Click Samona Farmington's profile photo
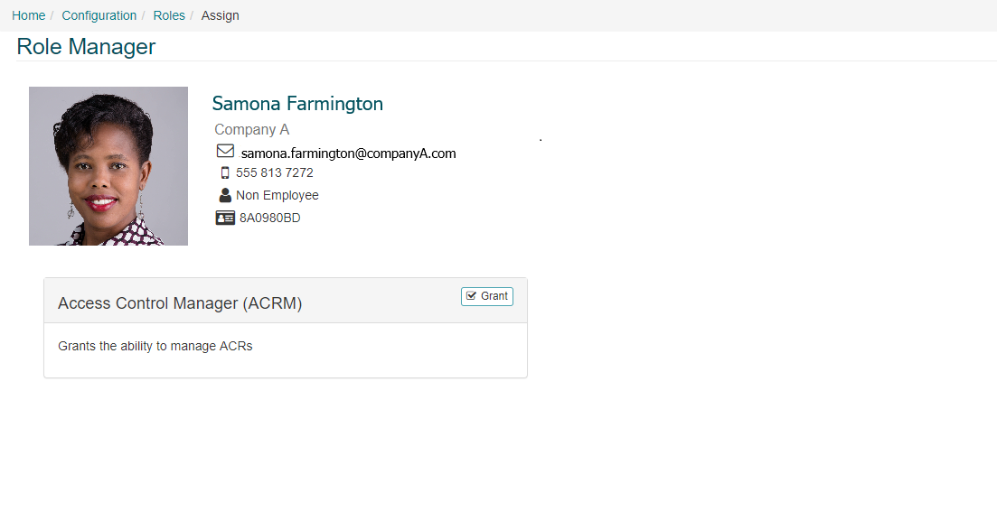997x521 pixels. 108,166
